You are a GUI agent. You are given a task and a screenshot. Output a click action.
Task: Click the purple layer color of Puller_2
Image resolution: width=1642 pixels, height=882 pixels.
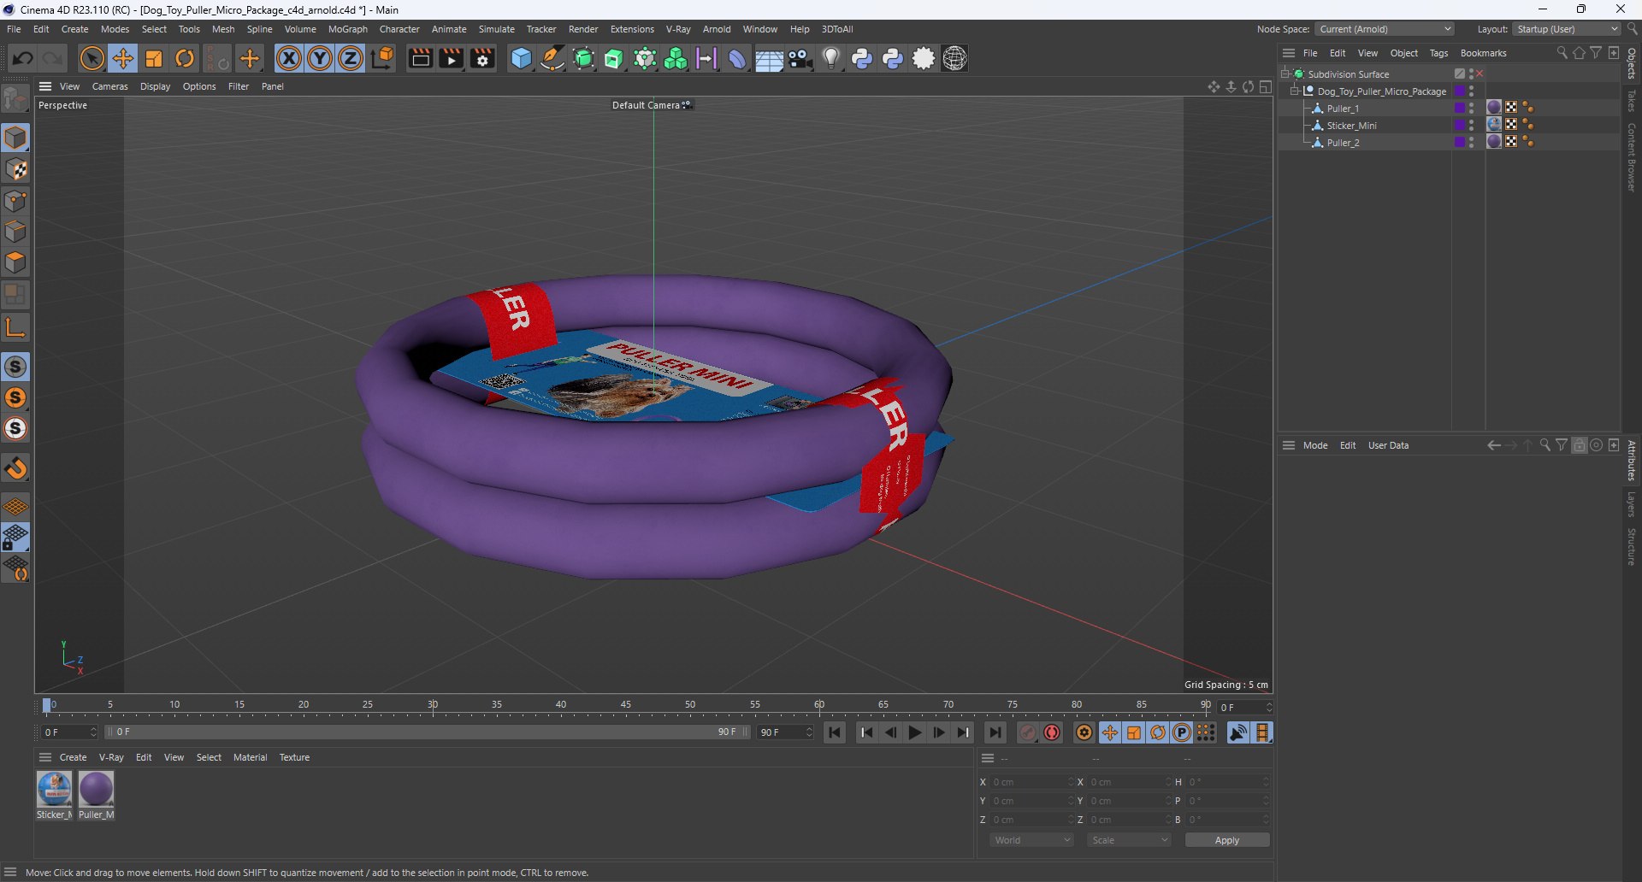1459,143
